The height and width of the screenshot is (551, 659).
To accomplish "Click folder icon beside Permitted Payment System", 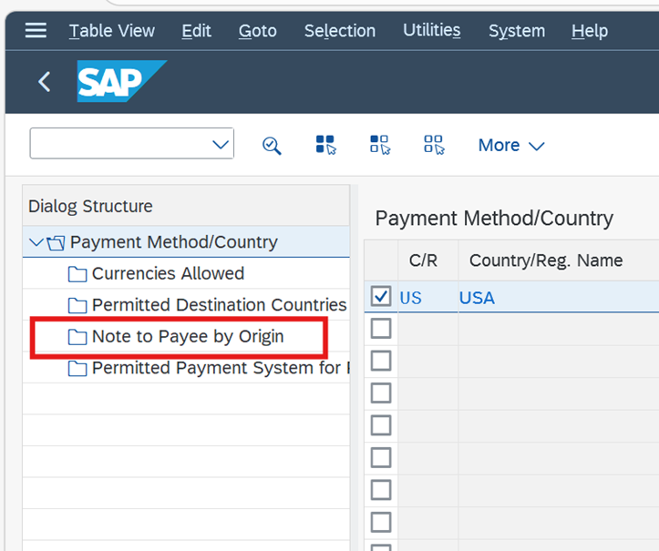I will tap(77, 368).
